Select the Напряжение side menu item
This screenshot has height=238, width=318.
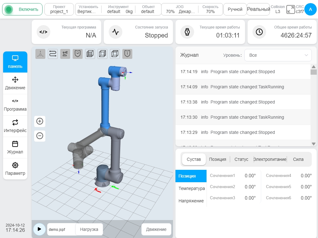pos(191,201)
